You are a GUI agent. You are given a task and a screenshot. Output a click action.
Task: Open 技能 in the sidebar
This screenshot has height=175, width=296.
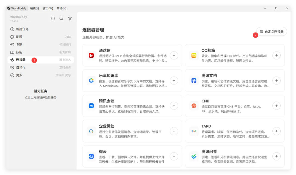(x=41, y=52)
